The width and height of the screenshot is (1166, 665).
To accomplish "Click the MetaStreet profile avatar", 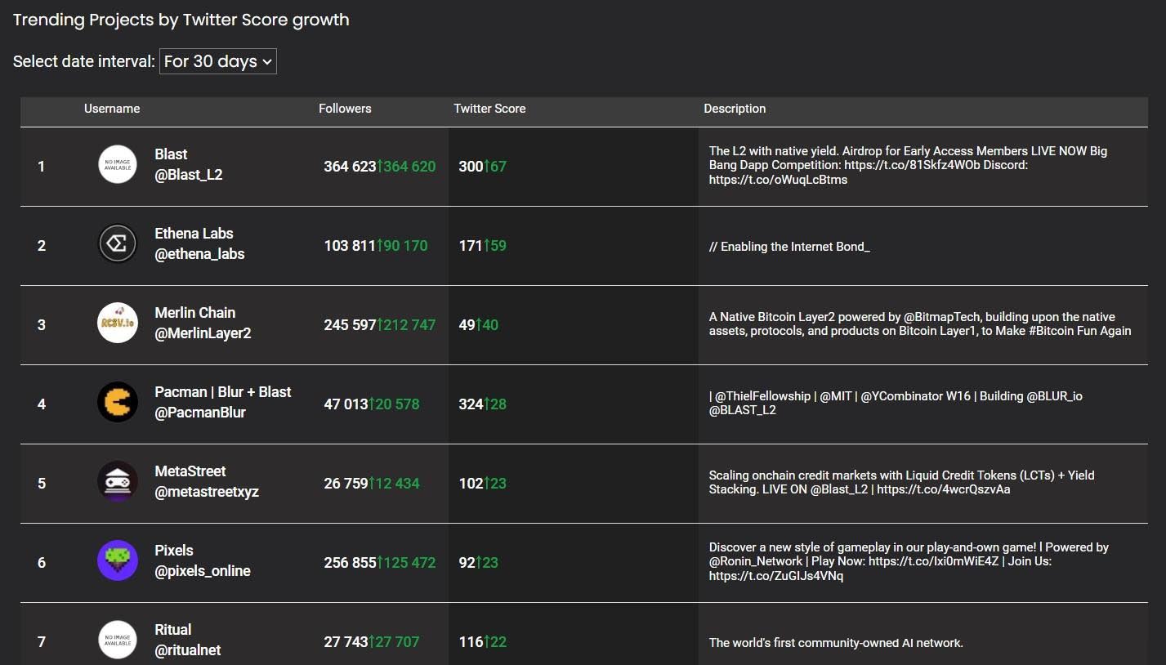I will (x=118, y=482).
